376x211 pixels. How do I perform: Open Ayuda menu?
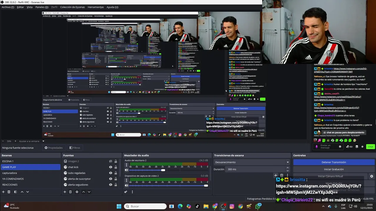pos(113,7)
